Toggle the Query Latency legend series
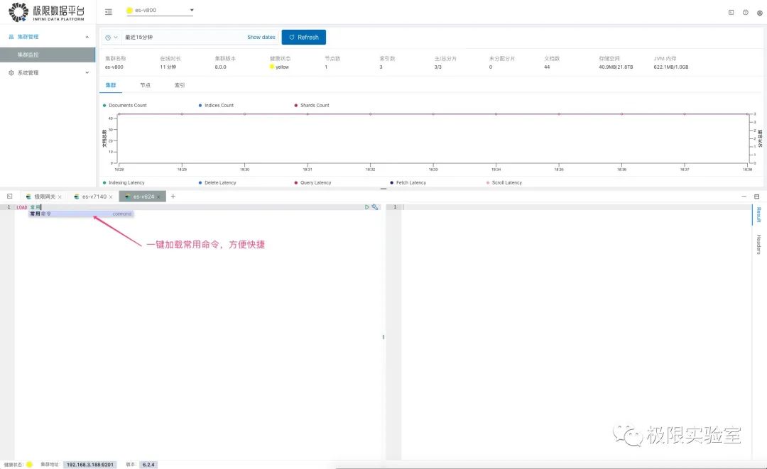 [312, 183]
